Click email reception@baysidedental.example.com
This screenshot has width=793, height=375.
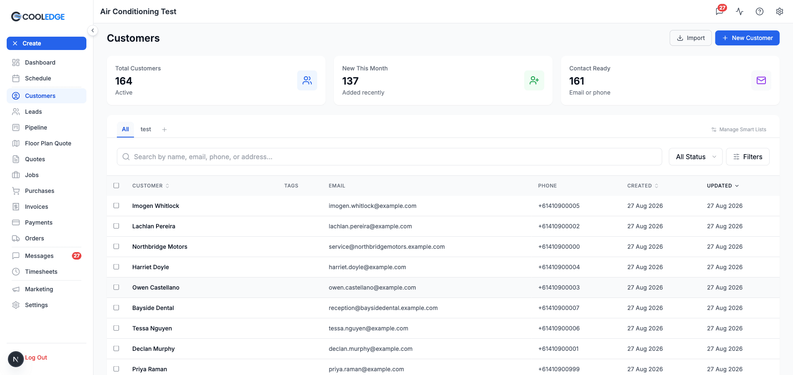[383, 308]
